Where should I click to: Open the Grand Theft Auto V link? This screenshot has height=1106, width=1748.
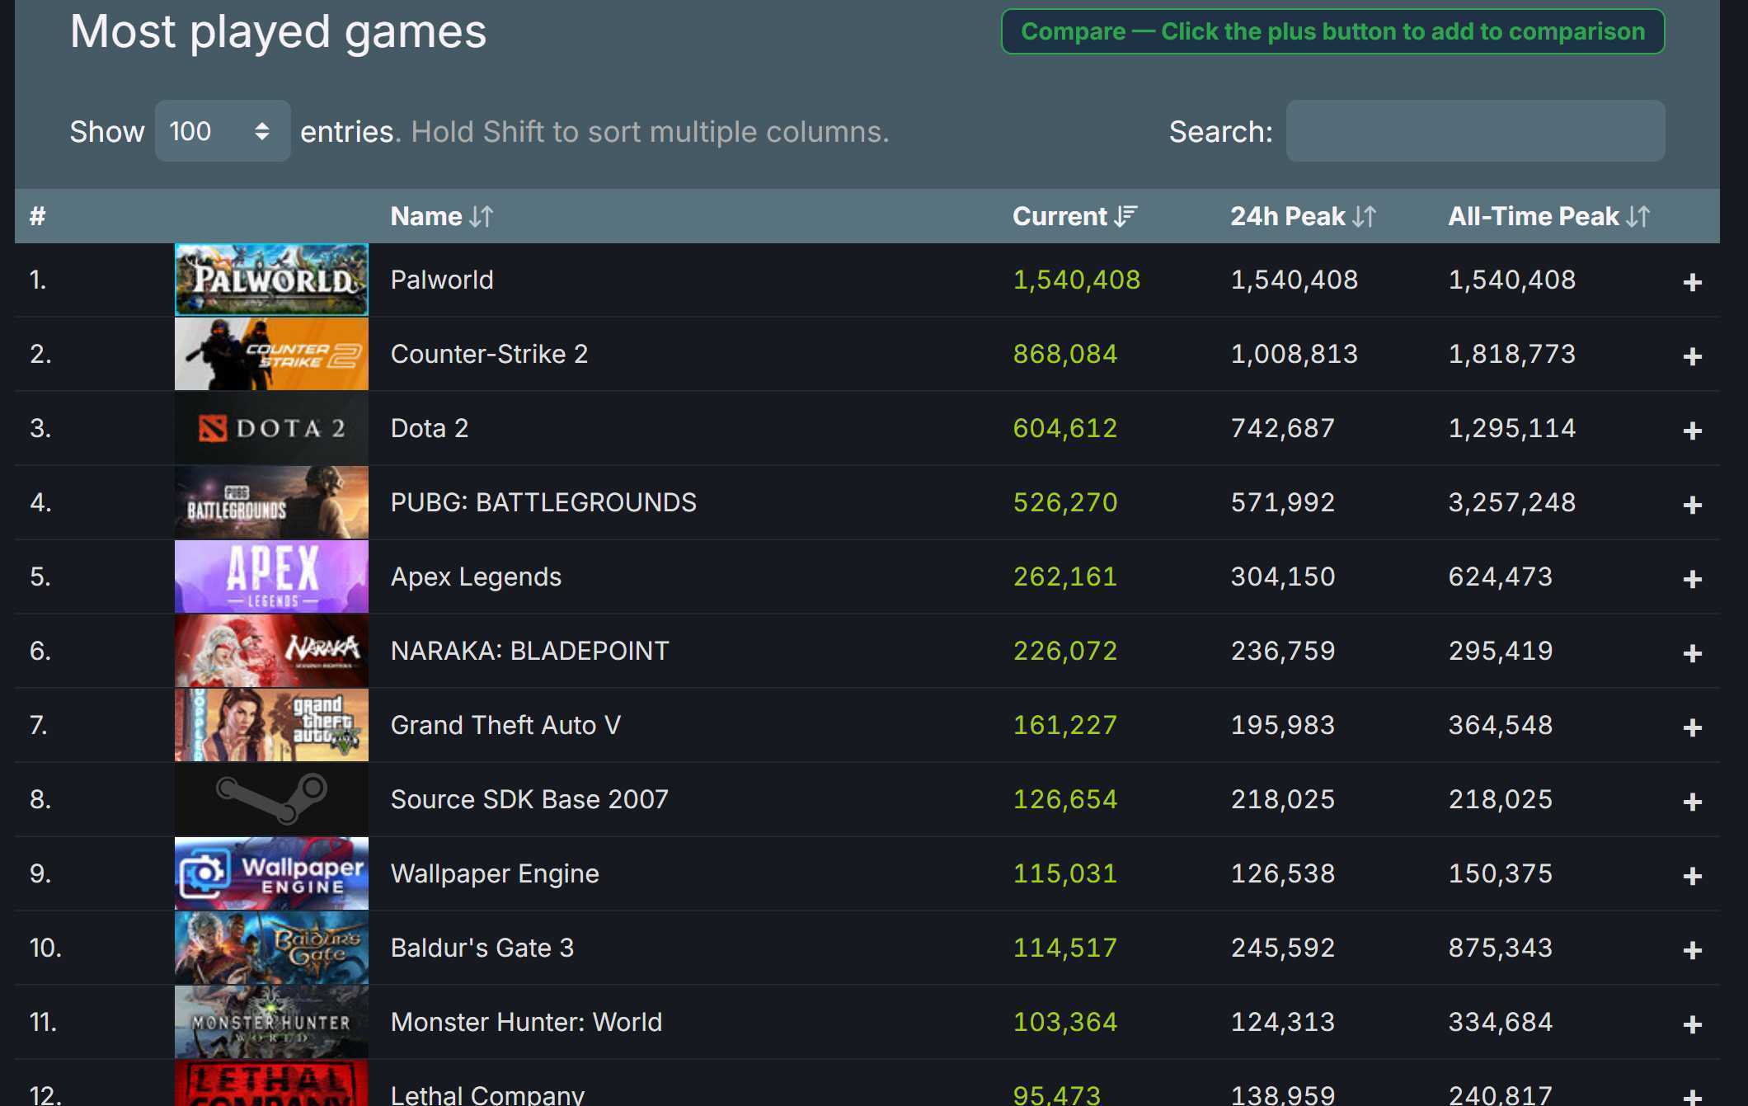[x=505, y=725]
